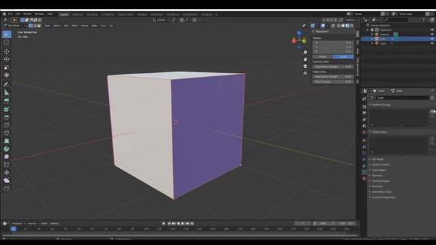Screen dimensions: 436x245
Task: Select the Poly Build tool
Action: coord(7,141)
